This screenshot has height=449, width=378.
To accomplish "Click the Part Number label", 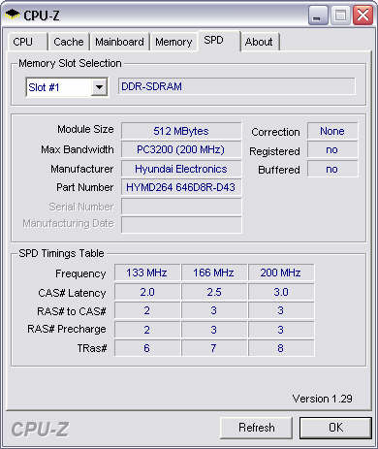I will 84,187.
